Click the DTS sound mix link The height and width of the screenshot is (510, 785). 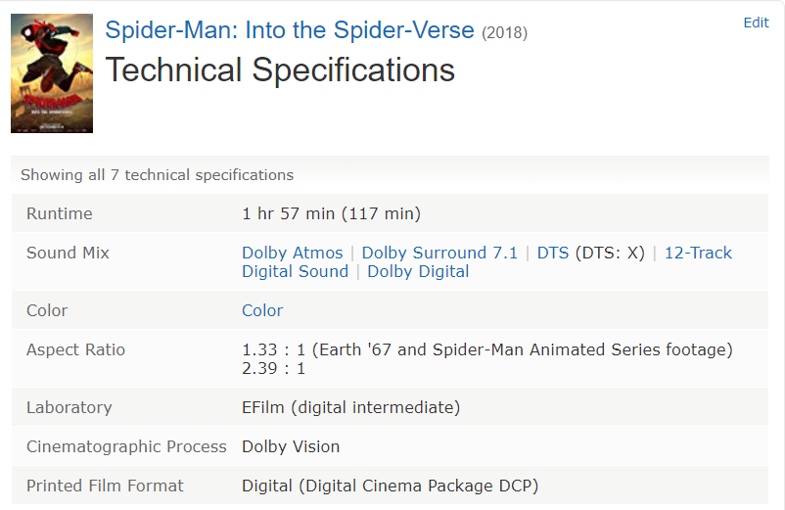[552, 253]
